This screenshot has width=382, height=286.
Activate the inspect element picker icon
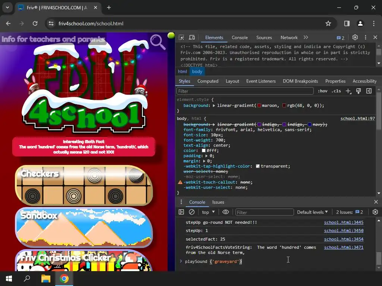coord(181,38)
